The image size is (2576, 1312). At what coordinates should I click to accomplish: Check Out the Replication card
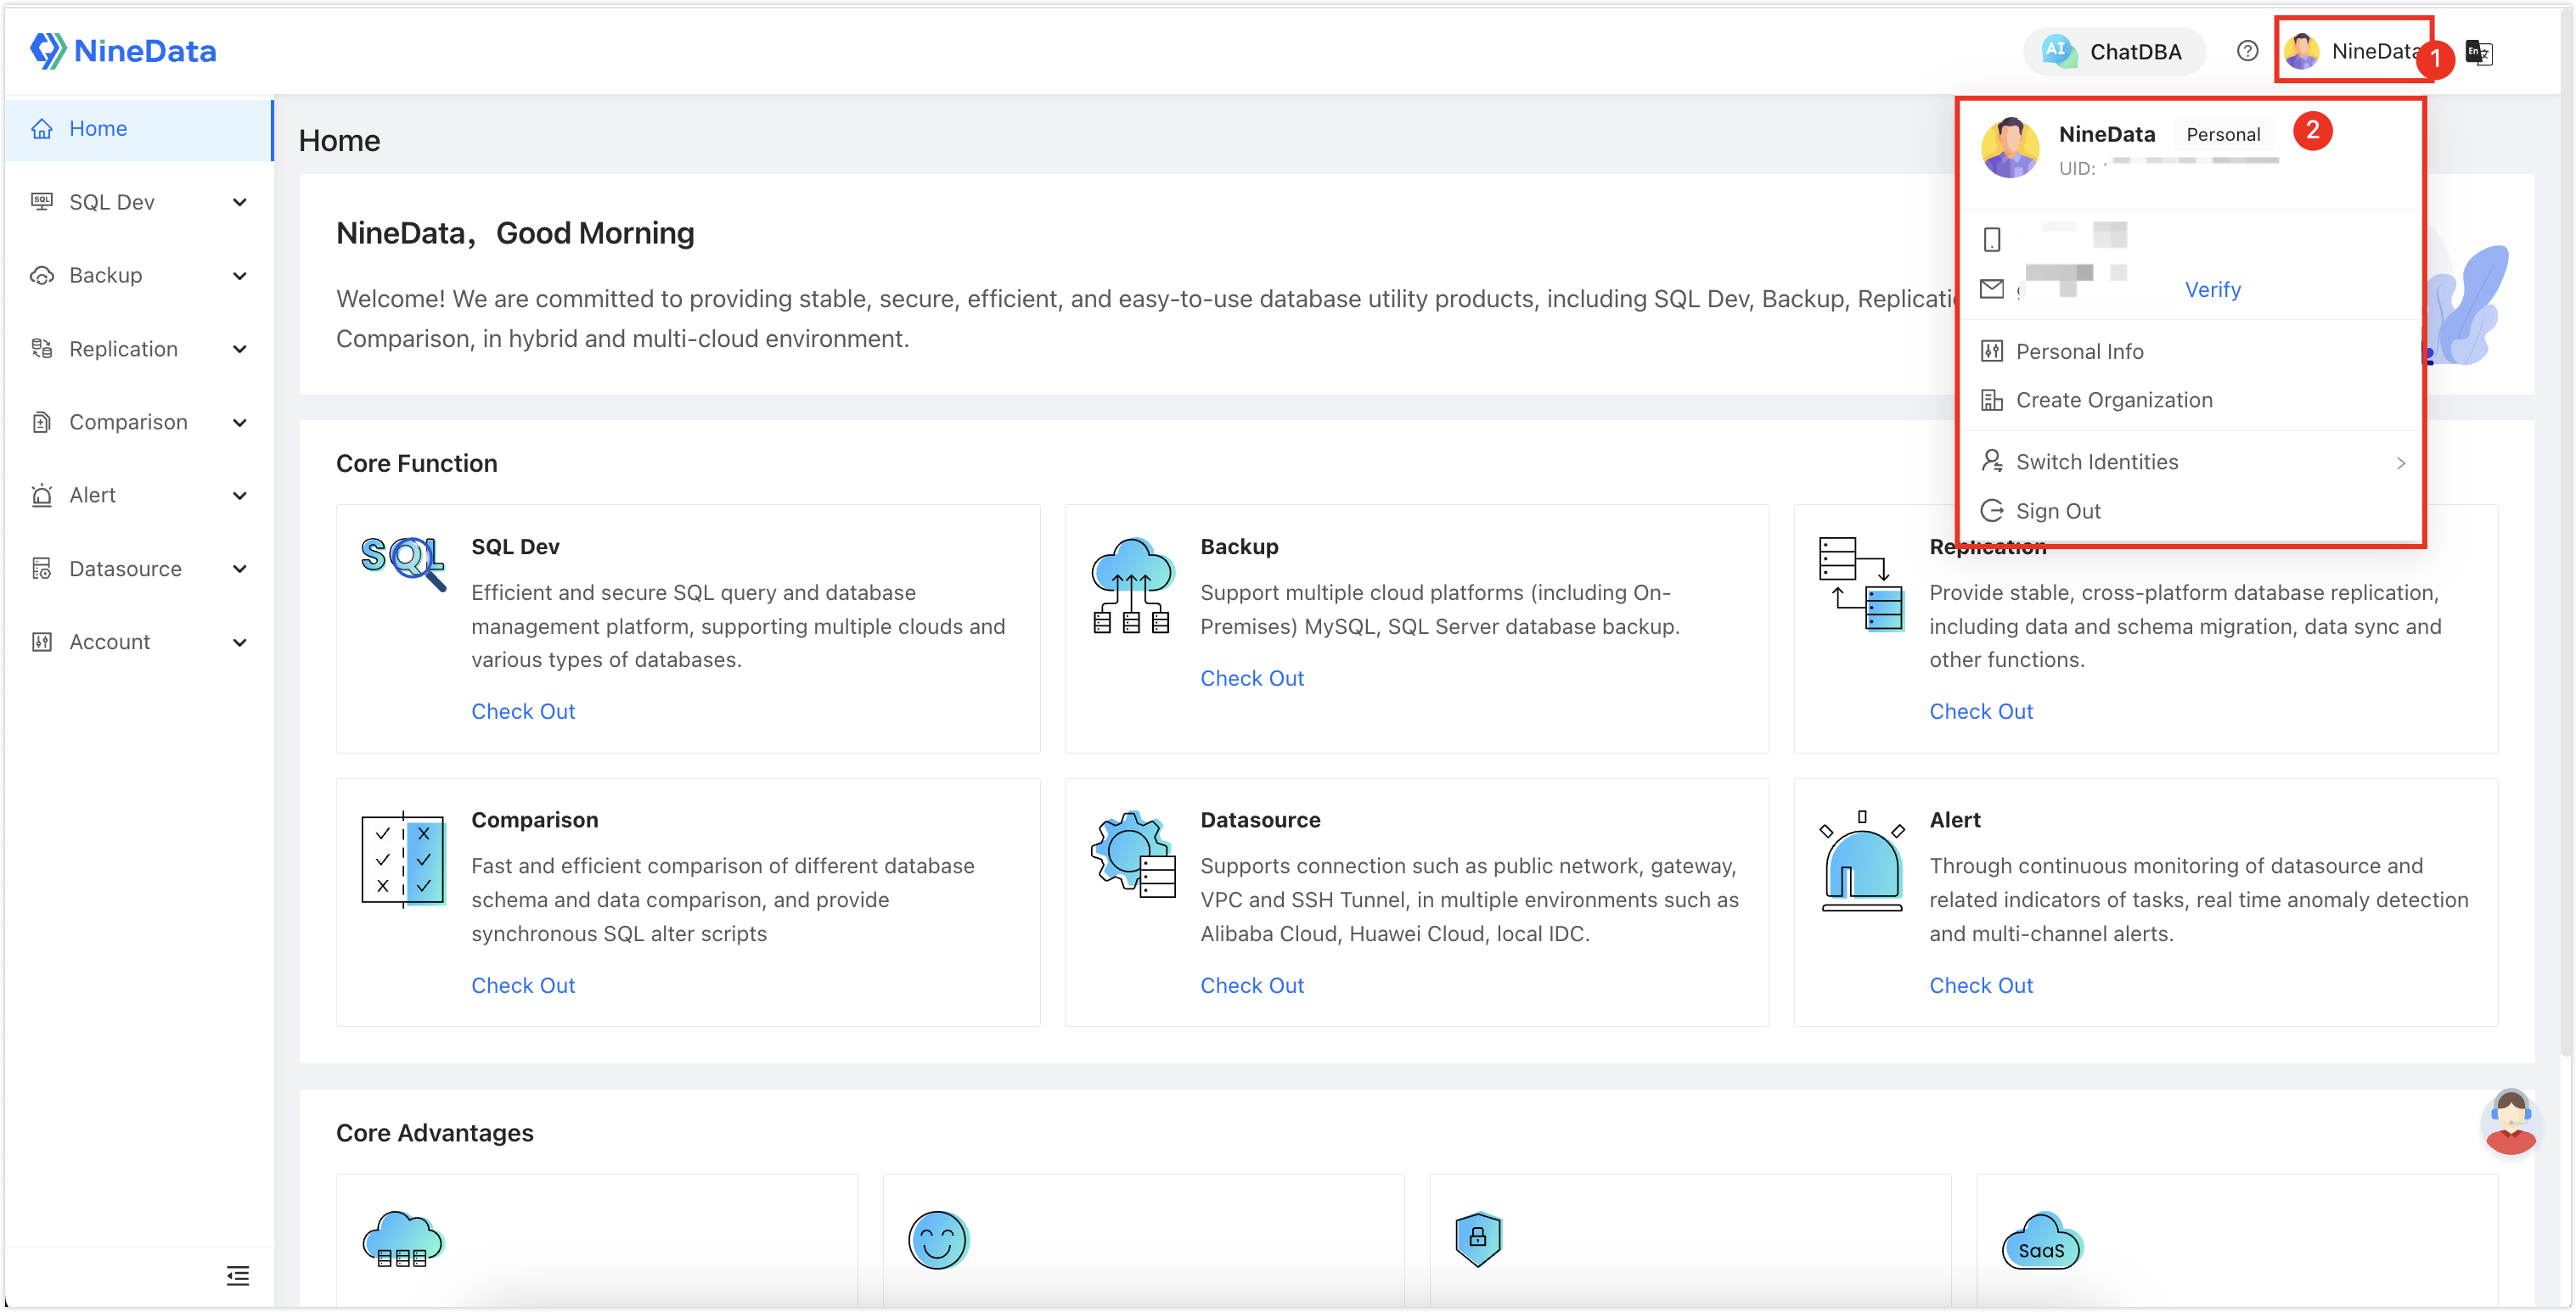1981,713
